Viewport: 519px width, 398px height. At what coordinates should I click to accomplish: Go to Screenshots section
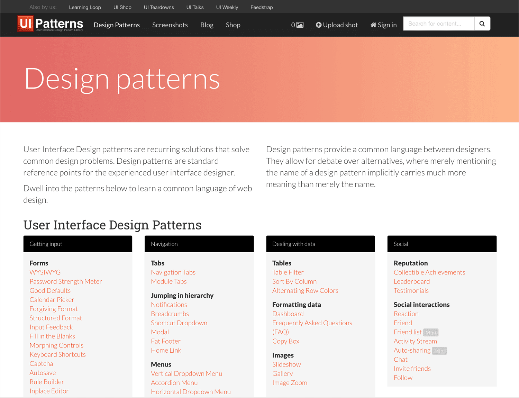(x=170, y=25)
